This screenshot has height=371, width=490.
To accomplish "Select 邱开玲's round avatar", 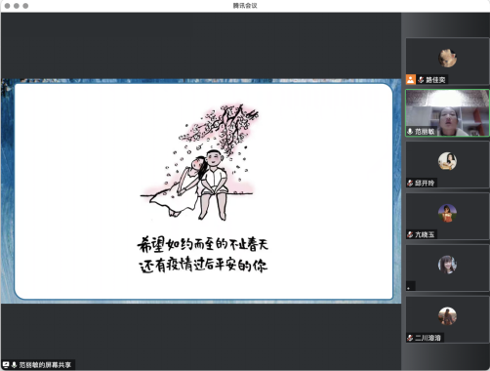I will [x=447, y=161].
